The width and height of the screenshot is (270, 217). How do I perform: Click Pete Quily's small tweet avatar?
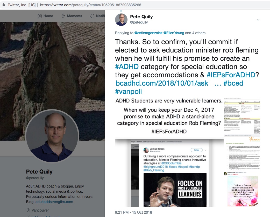[121, 19]
